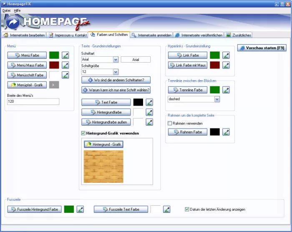Viewport: 292px width, 232px height.
Task: Click Vorschau starten [F9] button
Action: [x=262, y=48]
